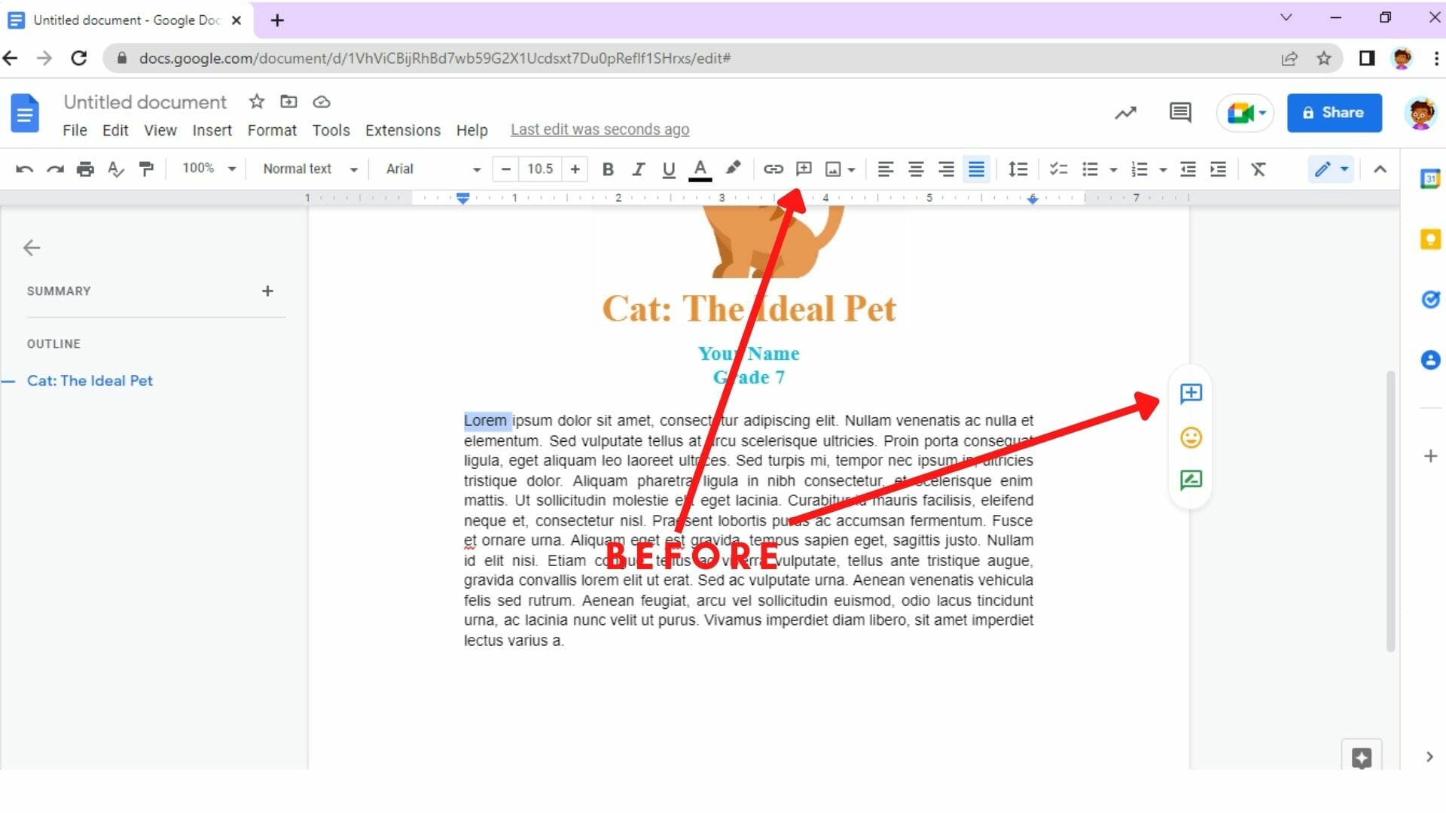Expand bulleted list options arrow
1446x813 pixels.
pos(1113,170)
